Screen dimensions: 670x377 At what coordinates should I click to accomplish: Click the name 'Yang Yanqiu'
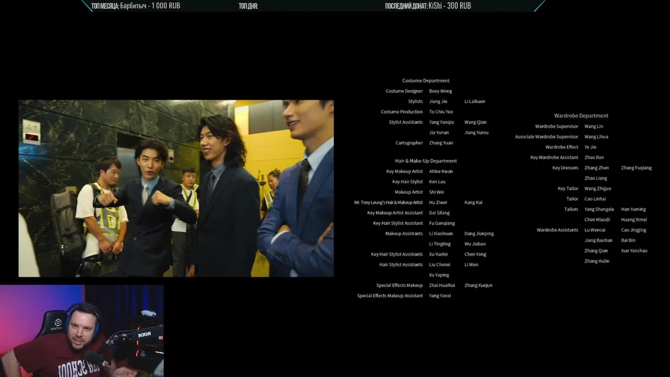pyautogui.click(x=441, y=122)
